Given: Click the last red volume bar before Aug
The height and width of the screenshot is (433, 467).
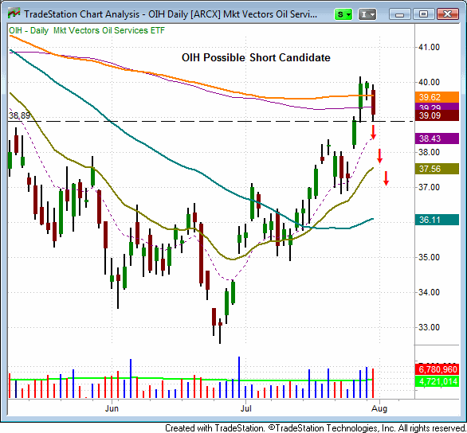Looking at the screenshot, I should (373, 384).
